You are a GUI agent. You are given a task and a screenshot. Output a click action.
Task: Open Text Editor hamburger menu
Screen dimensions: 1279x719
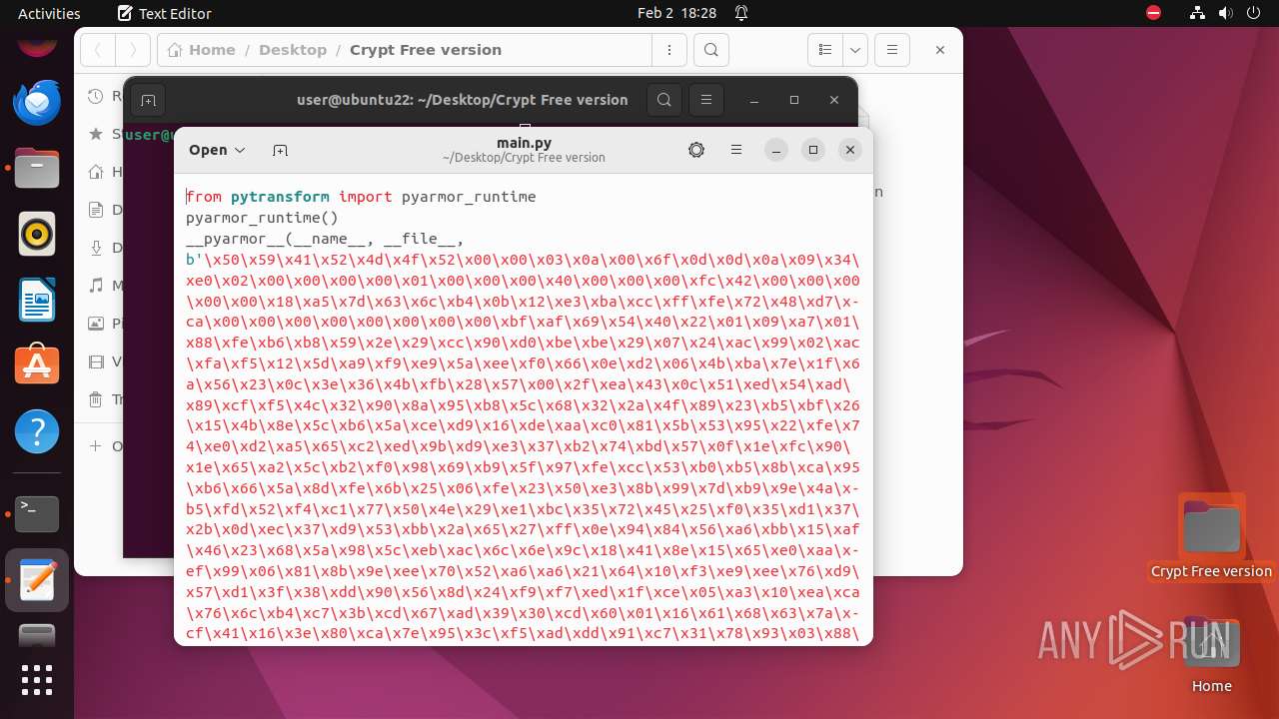pos(736,150)
